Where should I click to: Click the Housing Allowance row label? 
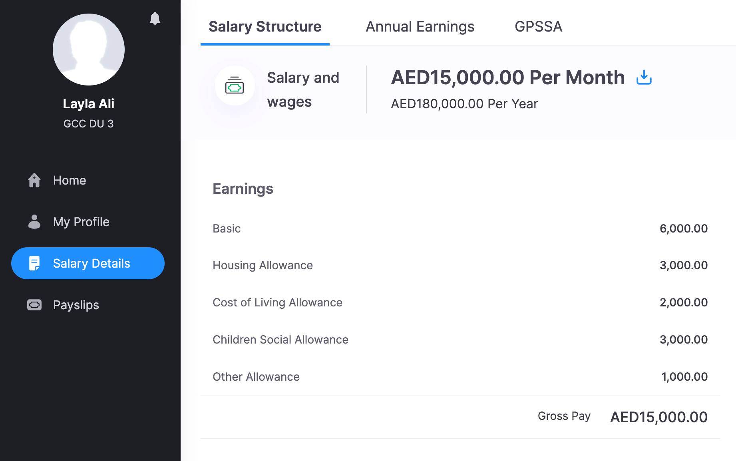263,265
